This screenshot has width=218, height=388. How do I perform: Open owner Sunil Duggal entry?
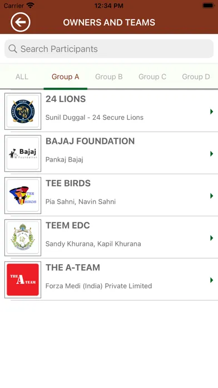(95, 117)
